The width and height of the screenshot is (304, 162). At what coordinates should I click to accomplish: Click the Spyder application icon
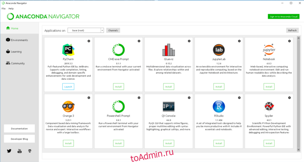pyautogui.click(x=269, y=106)
